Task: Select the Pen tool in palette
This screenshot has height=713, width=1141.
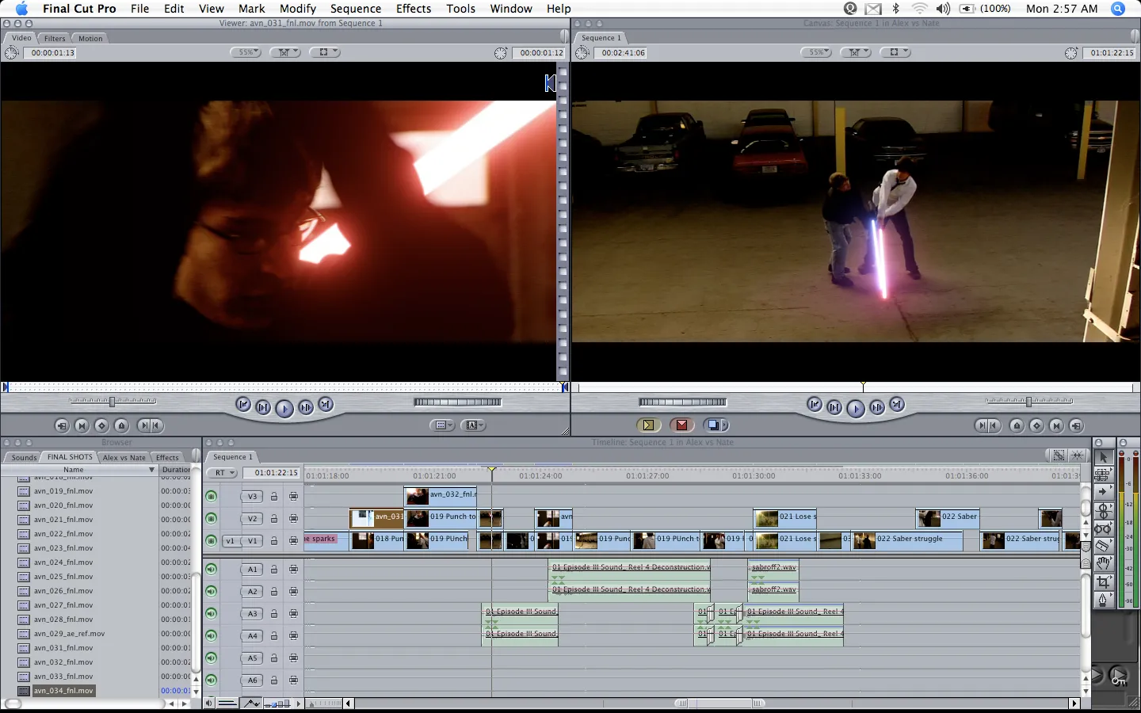Action: coord(1103,600)
